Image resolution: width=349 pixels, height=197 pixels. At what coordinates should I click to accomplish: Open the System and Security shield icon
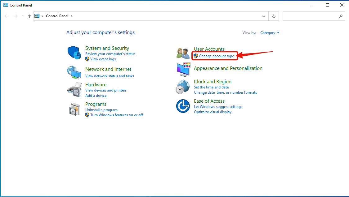(x=74, y=53)
